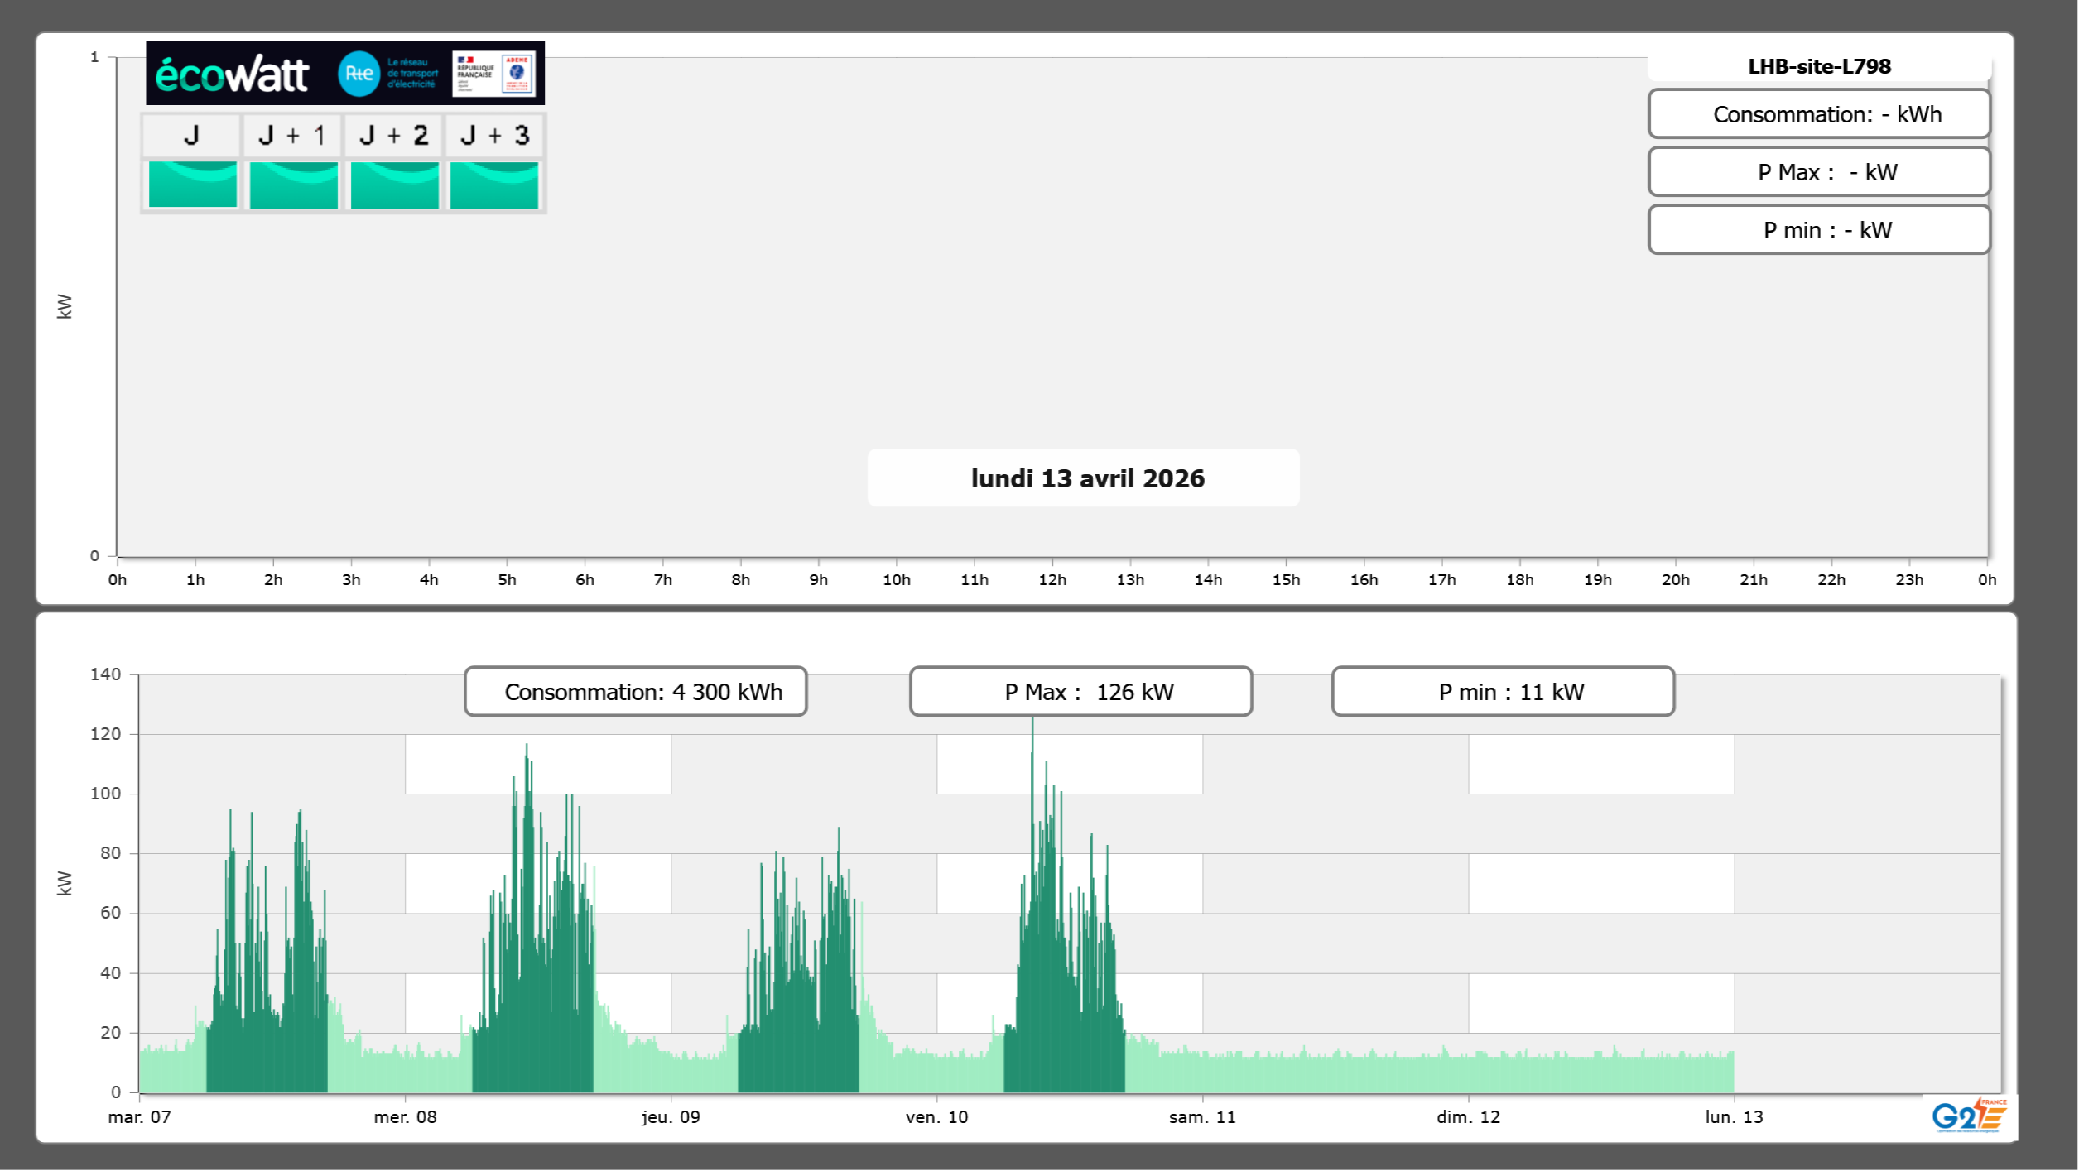Click the green signal icon under J + 1

[293, 185]
